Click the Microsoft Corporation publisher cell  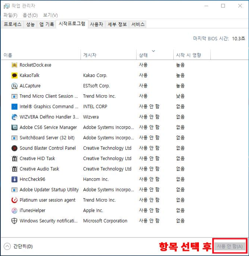pyautogui.click(x=105, y=221)
